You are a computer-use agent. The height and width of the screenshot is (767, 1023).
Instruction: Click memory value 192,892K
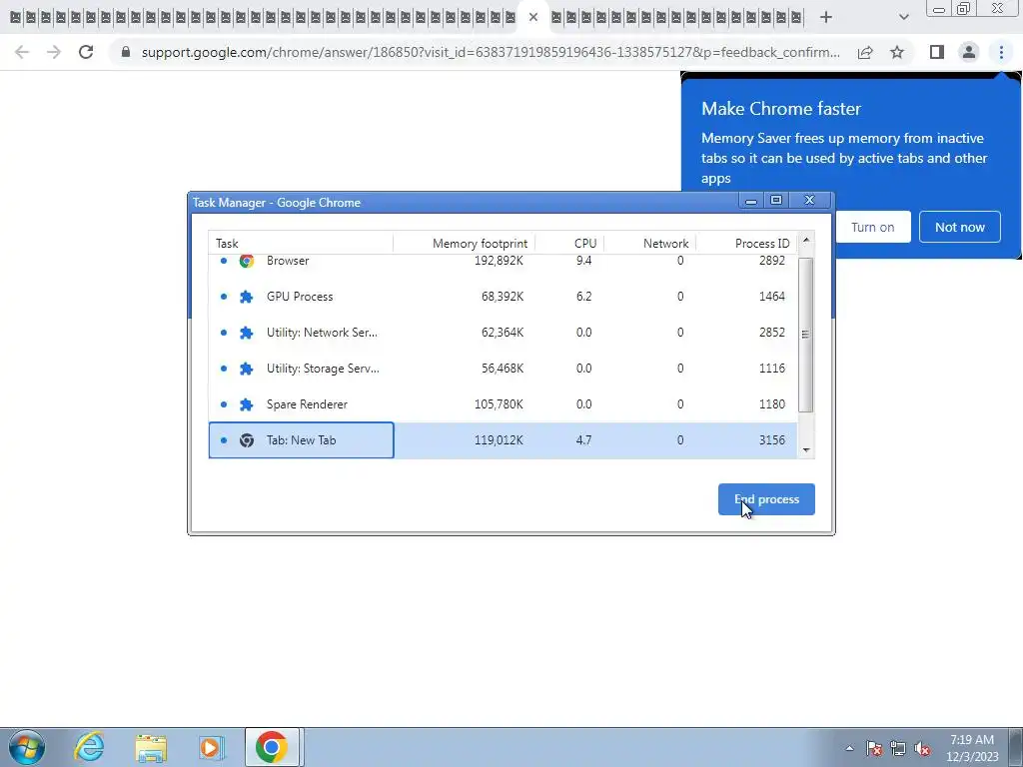click(499, 261)
